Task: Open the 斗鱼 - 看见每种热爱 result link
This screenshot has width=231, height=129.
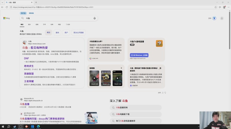Action: (35, 48)
